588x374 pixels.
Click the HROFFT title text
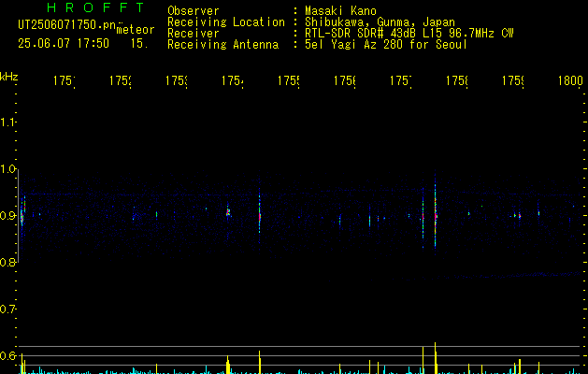(95, 7)
